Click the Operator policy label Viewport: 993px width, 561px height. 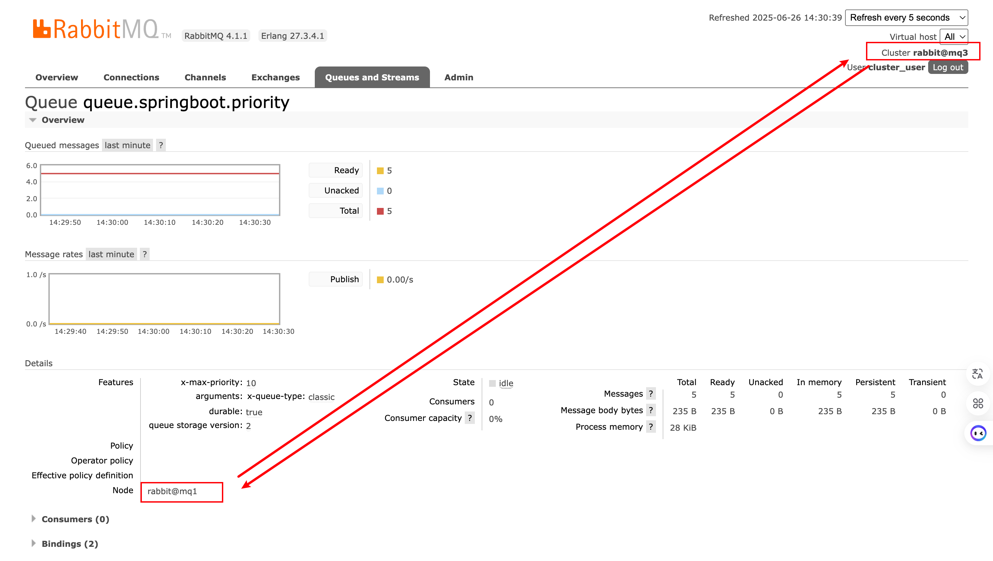tap(102, 460)
